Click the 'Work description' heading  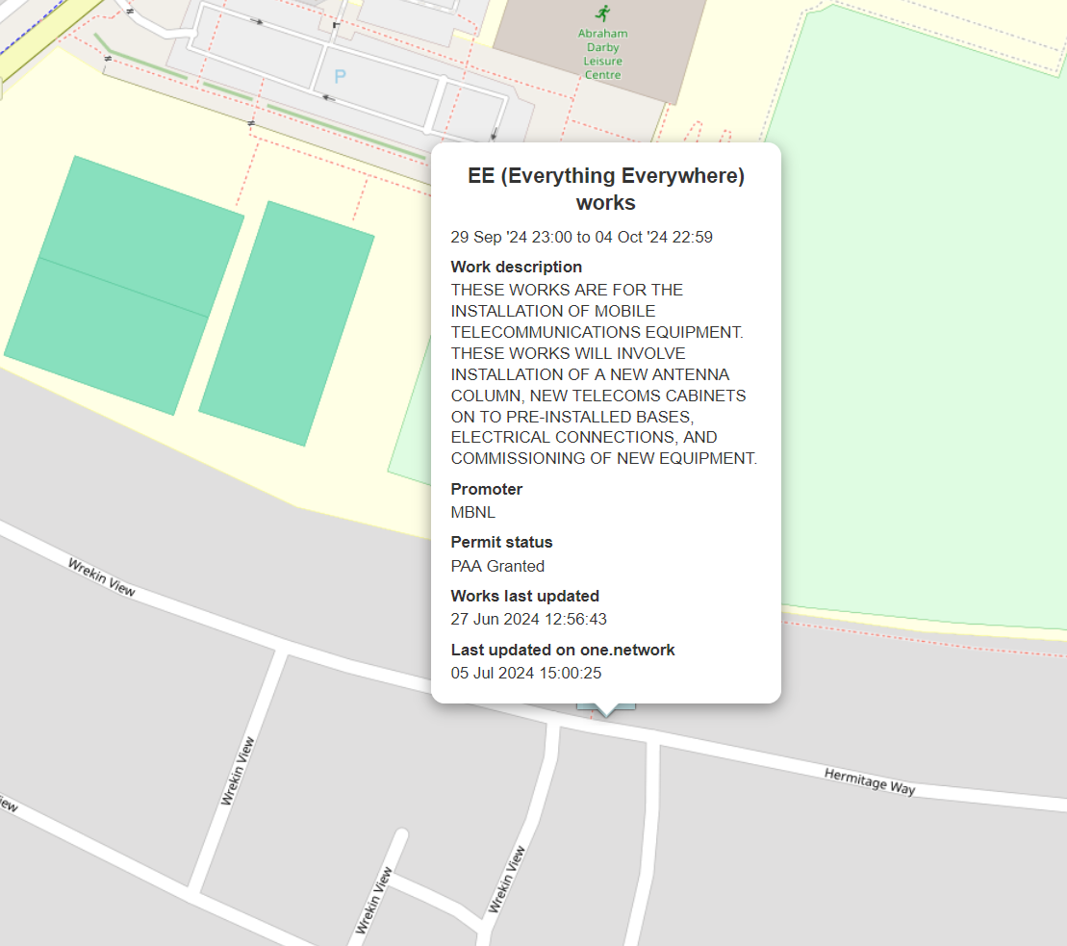point(517,267)
